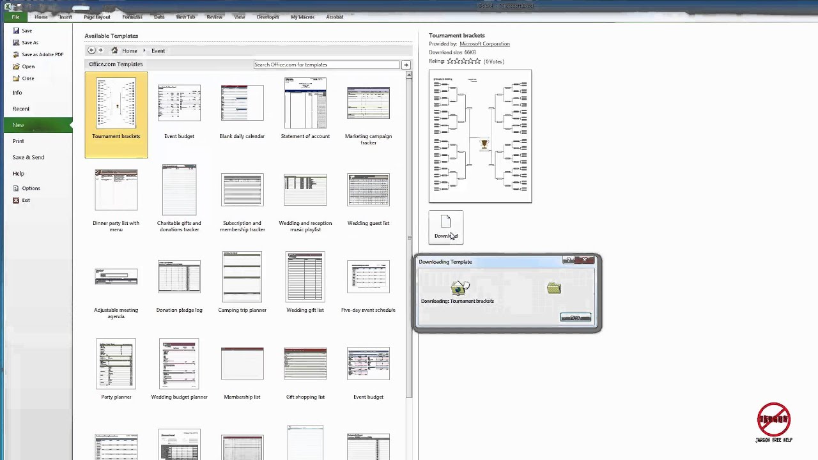Image resolution: width=818 pixels, height=460 pixels.
Task: Click Search Office.com for templates field
Action: [x=327, y=65]
